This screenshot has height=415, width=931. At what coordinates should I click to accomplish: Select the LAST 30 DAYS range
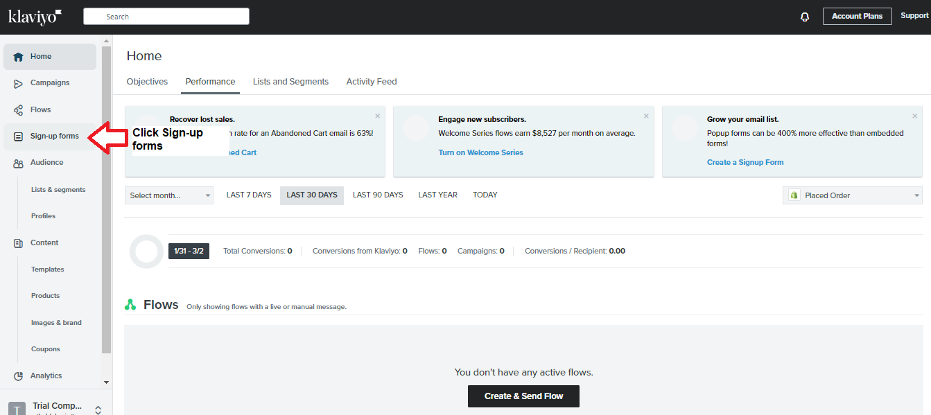312,195
